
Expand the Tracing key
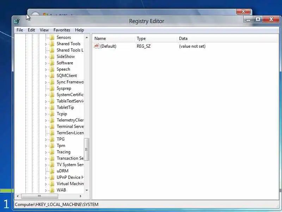(x=46, y=152)
